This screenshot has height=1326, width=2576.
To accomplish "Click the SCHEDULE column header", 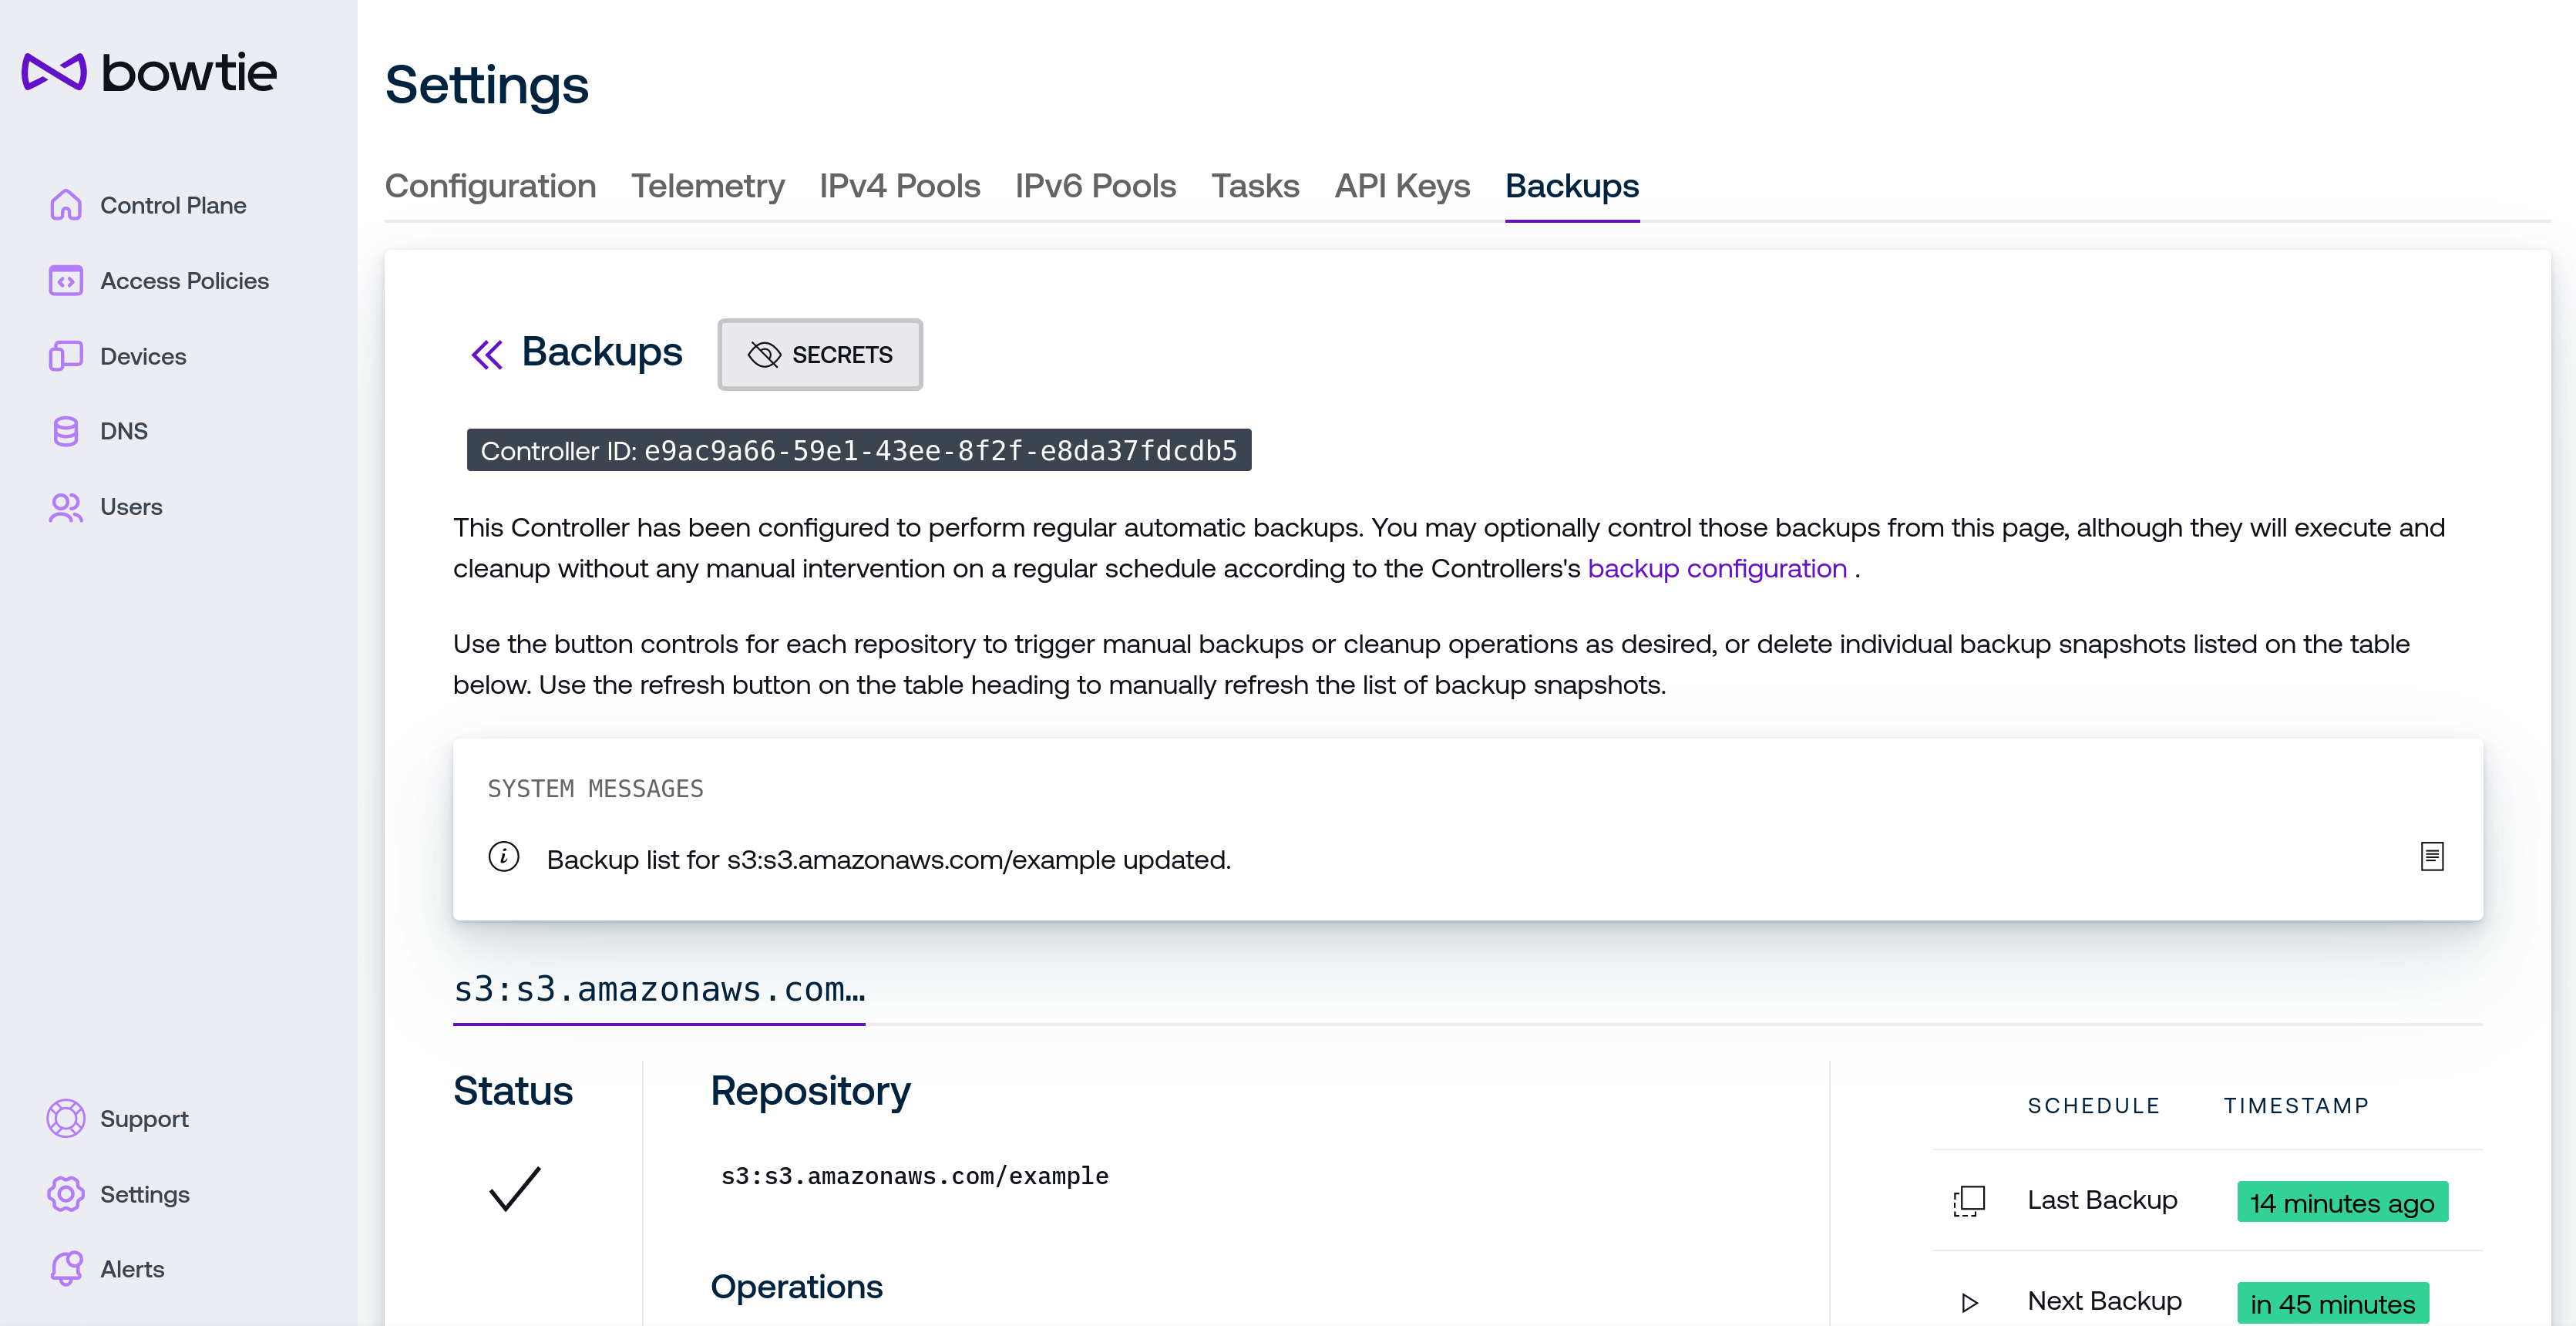I will 2093,1105.
